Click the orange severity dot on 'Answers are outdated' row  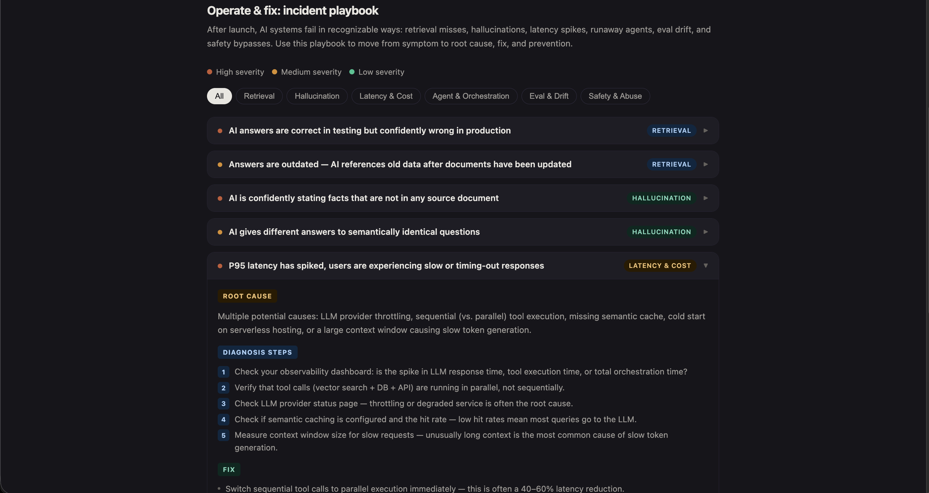[220, 165]
